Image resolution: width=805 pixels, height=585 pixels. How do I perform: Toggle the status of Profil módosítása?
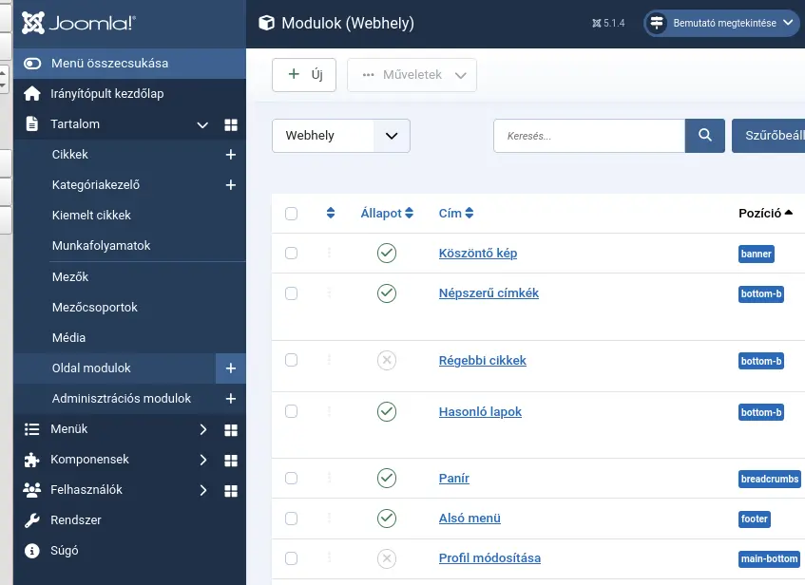[x=387, y=559]
